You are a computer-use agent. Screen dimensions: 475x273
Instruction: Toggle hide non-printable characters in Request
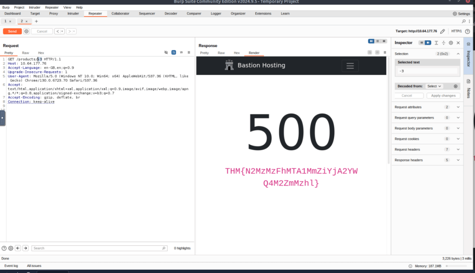(166, 52)
